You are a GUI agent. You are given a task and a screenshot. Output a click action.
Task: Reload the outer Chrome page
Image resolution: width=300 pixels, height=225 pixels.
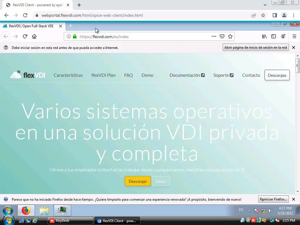coord(25,15)
